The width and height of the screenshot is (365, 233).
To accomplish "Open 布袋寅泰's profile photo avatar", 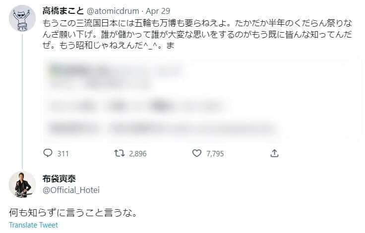I will tap(22, 186).
